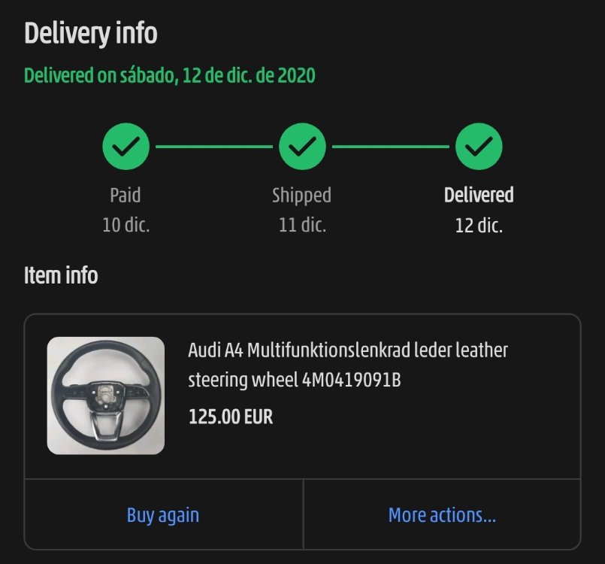This screenshot has width=605, height=564.
Task: Open More actions... menu
Action: click(442, 514)
